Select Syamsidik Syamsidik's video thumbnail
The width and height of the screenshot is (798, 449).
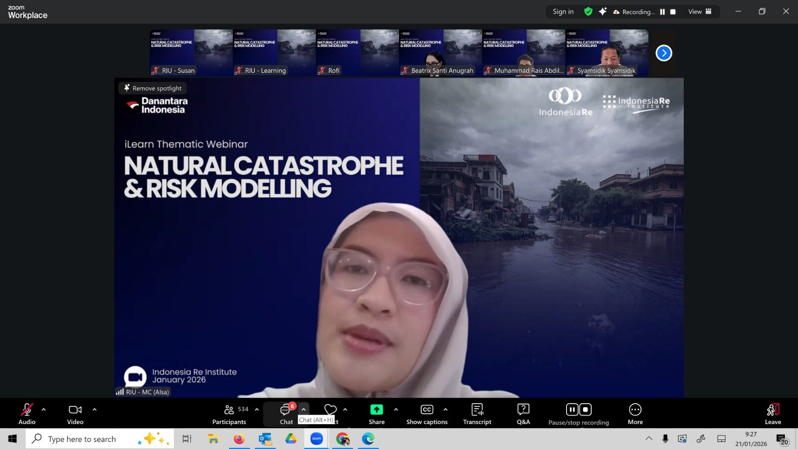[606, 52]
